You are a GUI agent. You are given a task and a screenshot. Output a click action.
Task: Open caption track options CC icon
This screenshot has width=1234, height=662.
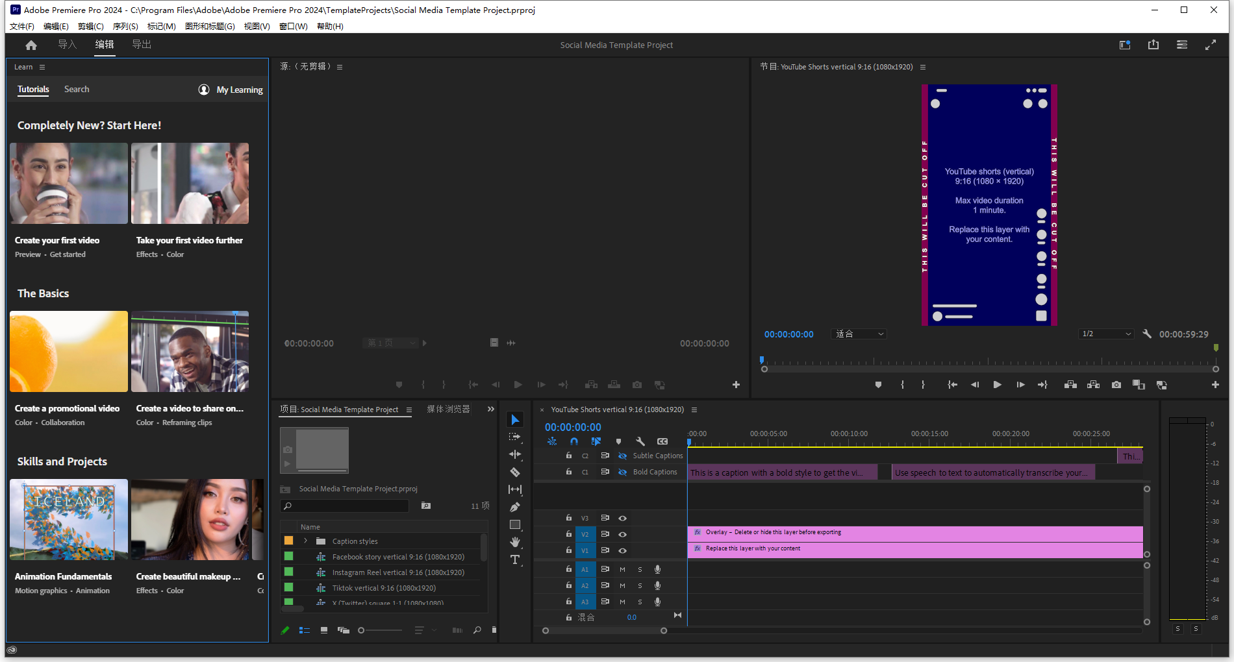pyautogui.click(x=662, y=441)
